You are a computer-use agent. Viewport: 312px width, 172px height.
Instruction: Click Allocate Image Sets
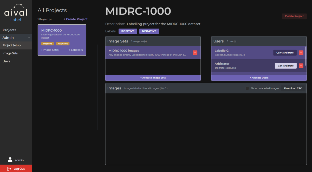(153, 77)
